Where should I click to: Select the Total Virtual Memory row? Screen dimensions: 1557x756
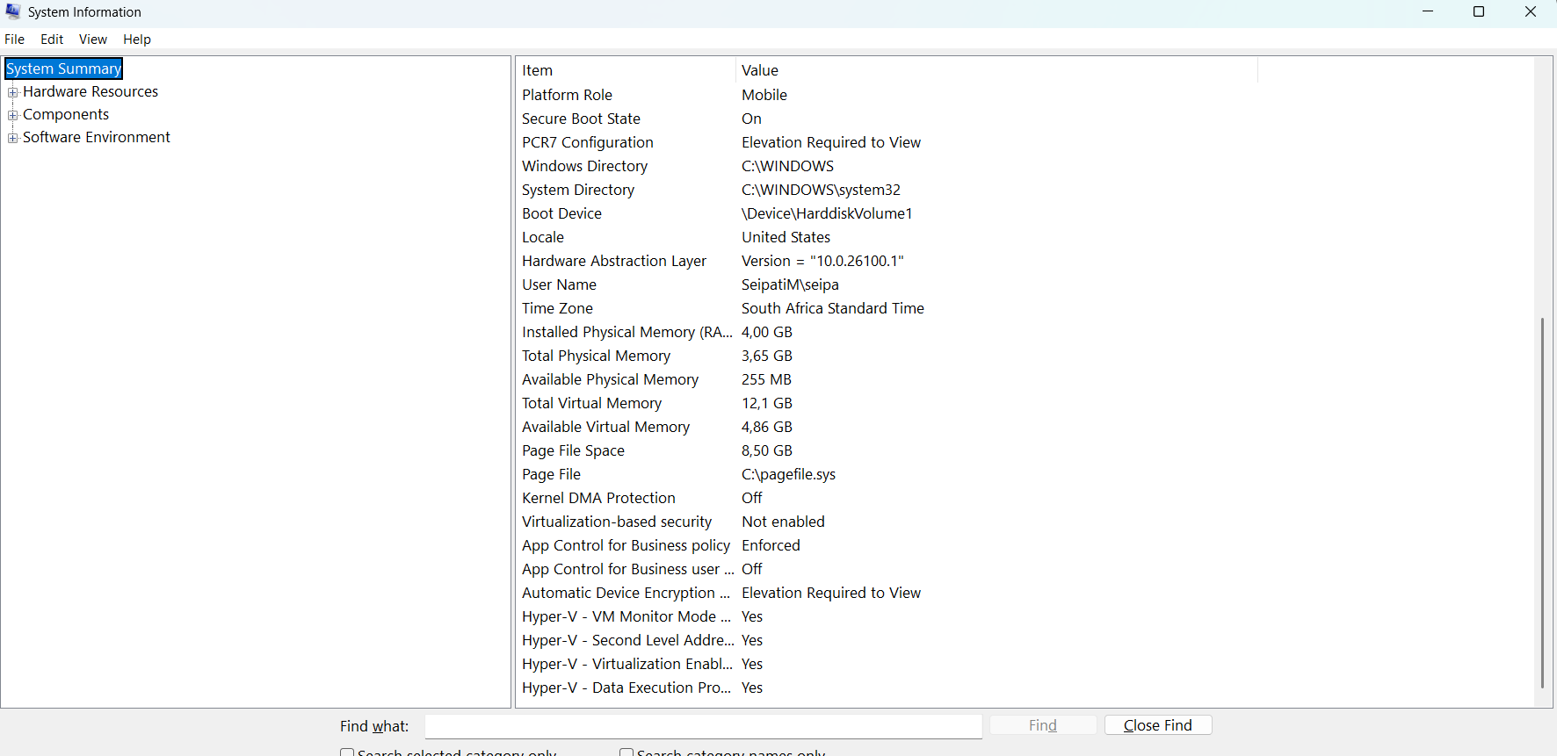(887, 403)
